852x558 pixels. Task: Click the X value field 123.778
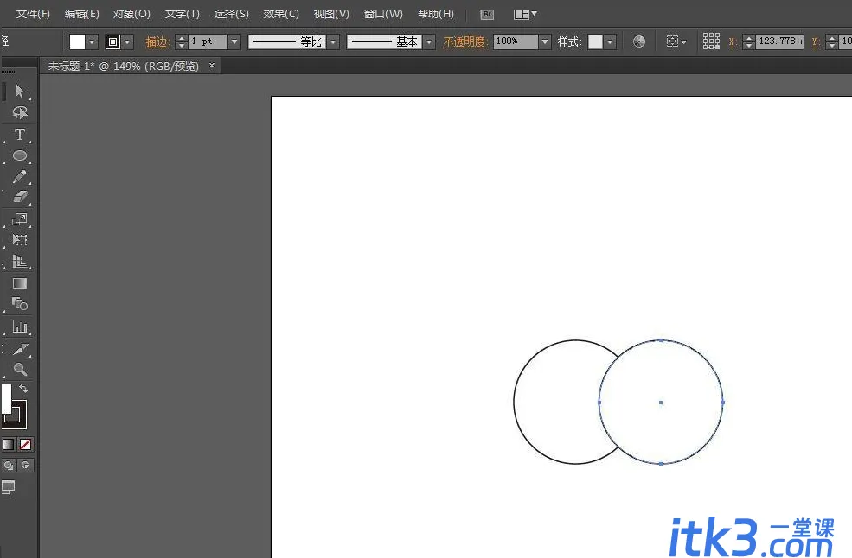click(x=781, y=41)
